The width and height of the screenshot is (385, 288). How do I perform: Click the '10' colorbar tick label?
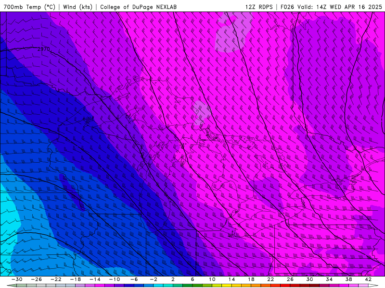coord(212,279)
